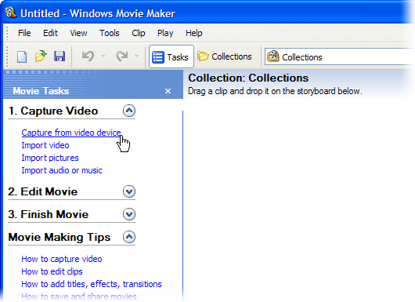The image size is (415, 302).
Task: Click the Movie Making Tips heading
Action: [x=60, y=238]
